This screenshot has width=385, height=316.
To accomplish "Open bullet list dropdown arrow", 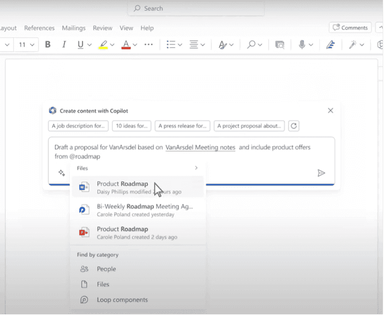I will click(180, 45).
